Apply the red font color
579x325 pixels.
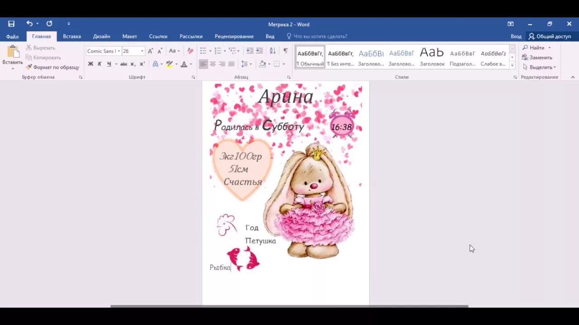[x=184, y=64]
